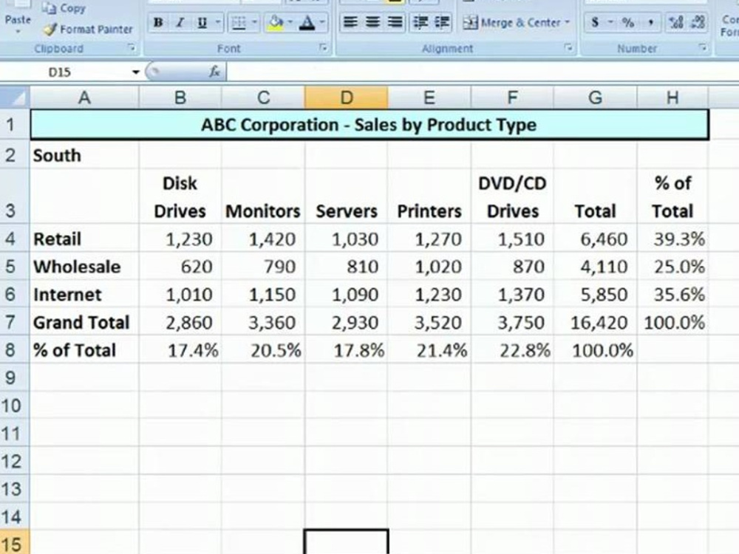
Task: Click the Select All corner button
Action: click(15, 98)
